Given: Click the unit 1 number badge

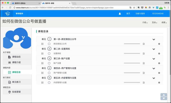Looking at the screenshot, I should click(x=49, y=39).
